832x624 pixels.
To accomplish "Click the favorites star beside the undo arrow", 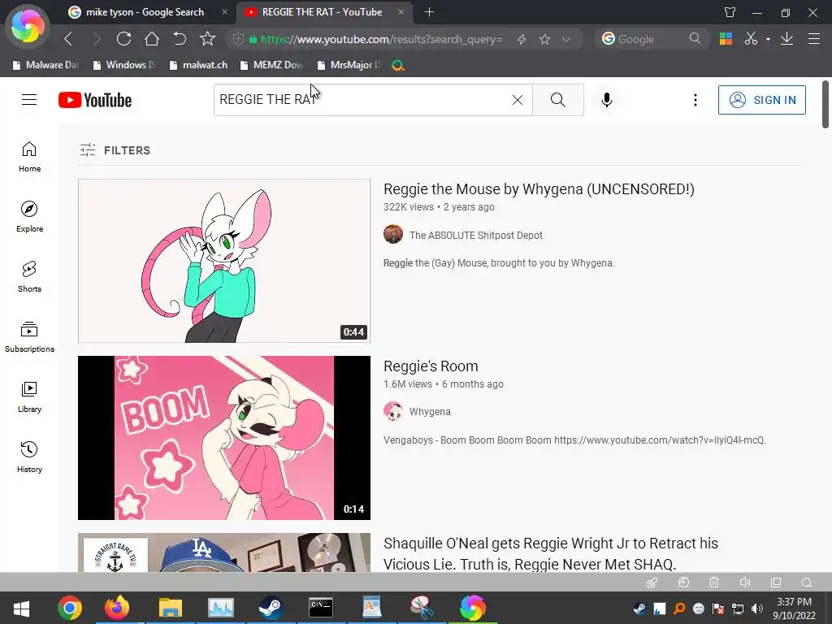I will 207,39.
